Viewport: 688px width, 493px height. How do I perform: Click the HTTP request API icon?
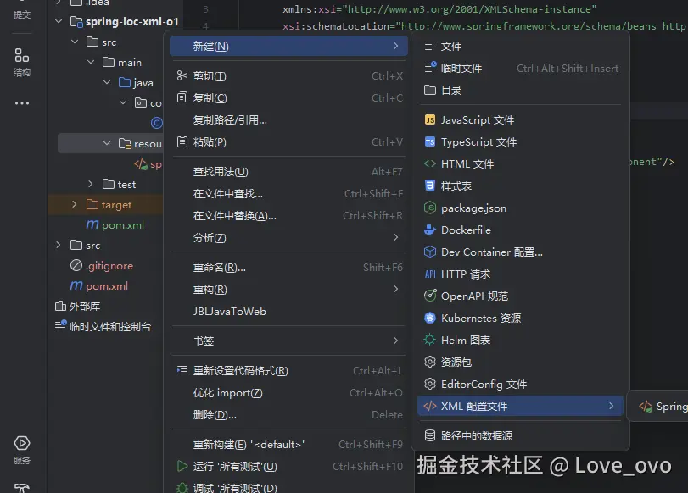(x=430, y=274)
